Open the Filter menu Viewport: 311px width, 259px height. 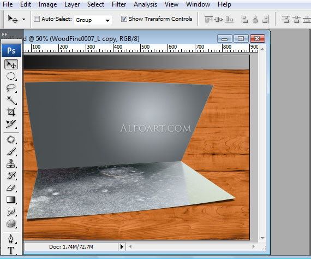coord(119,4)
